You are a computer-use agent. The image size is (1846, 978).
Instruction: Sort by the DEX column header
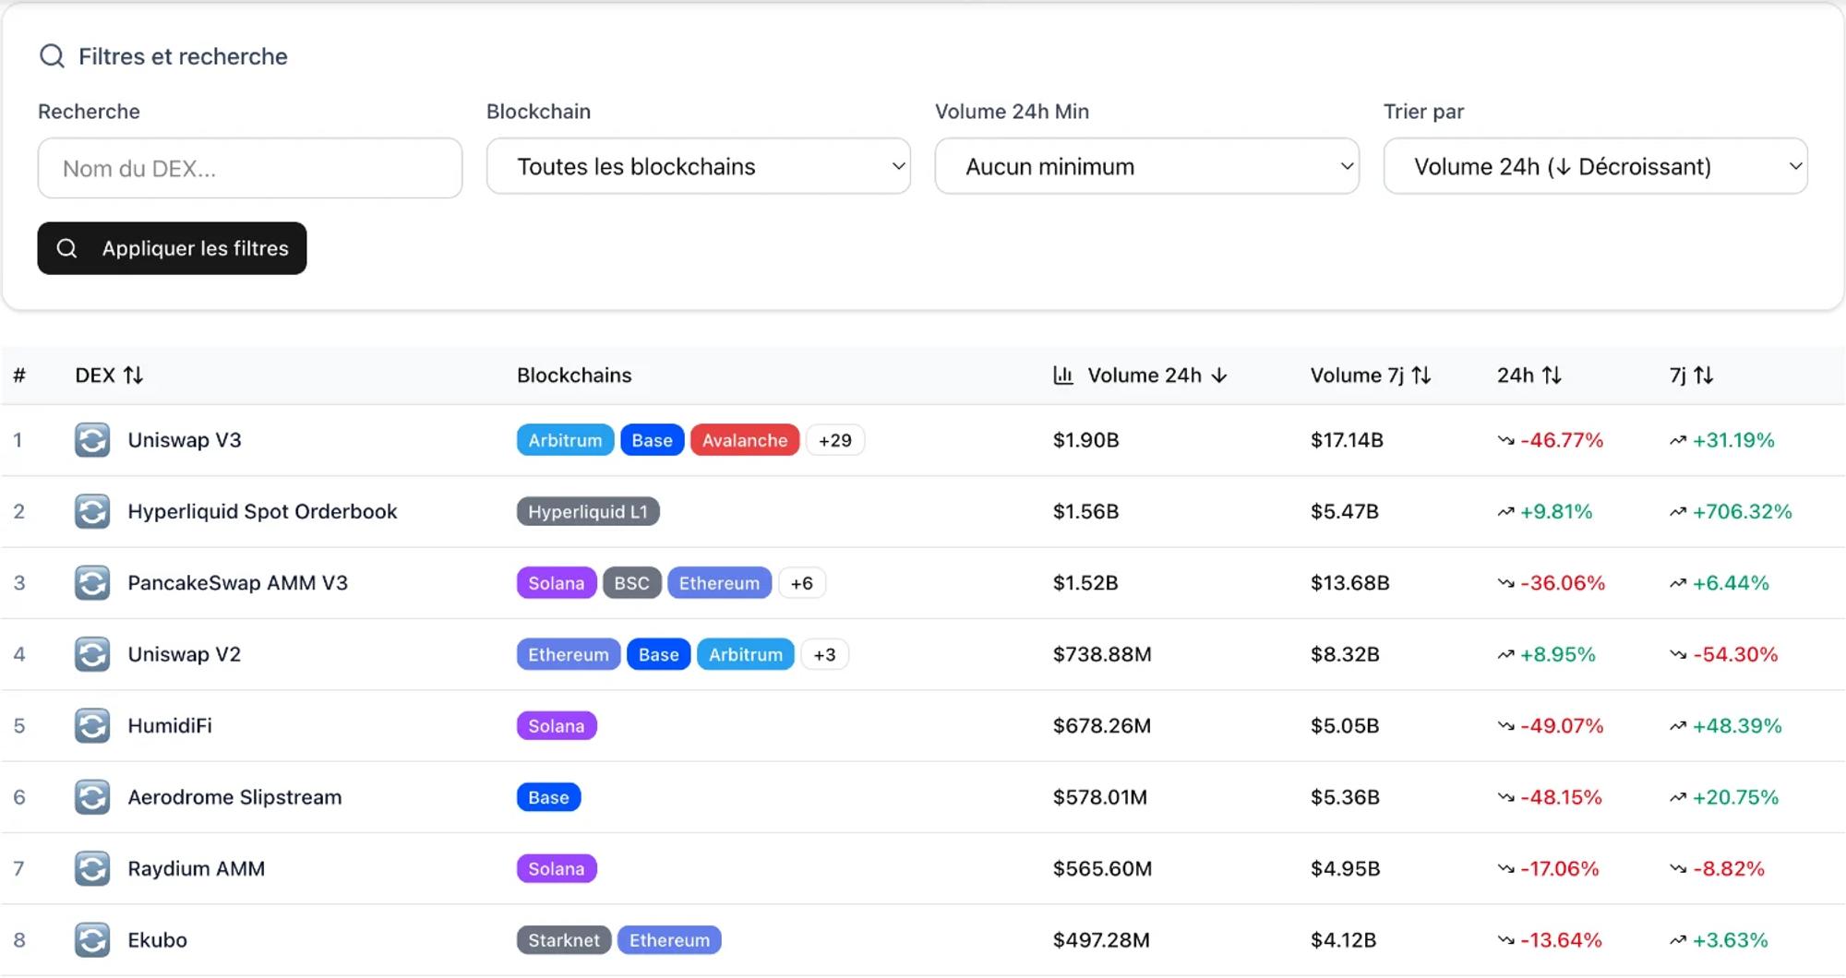[x=109, y=376]
